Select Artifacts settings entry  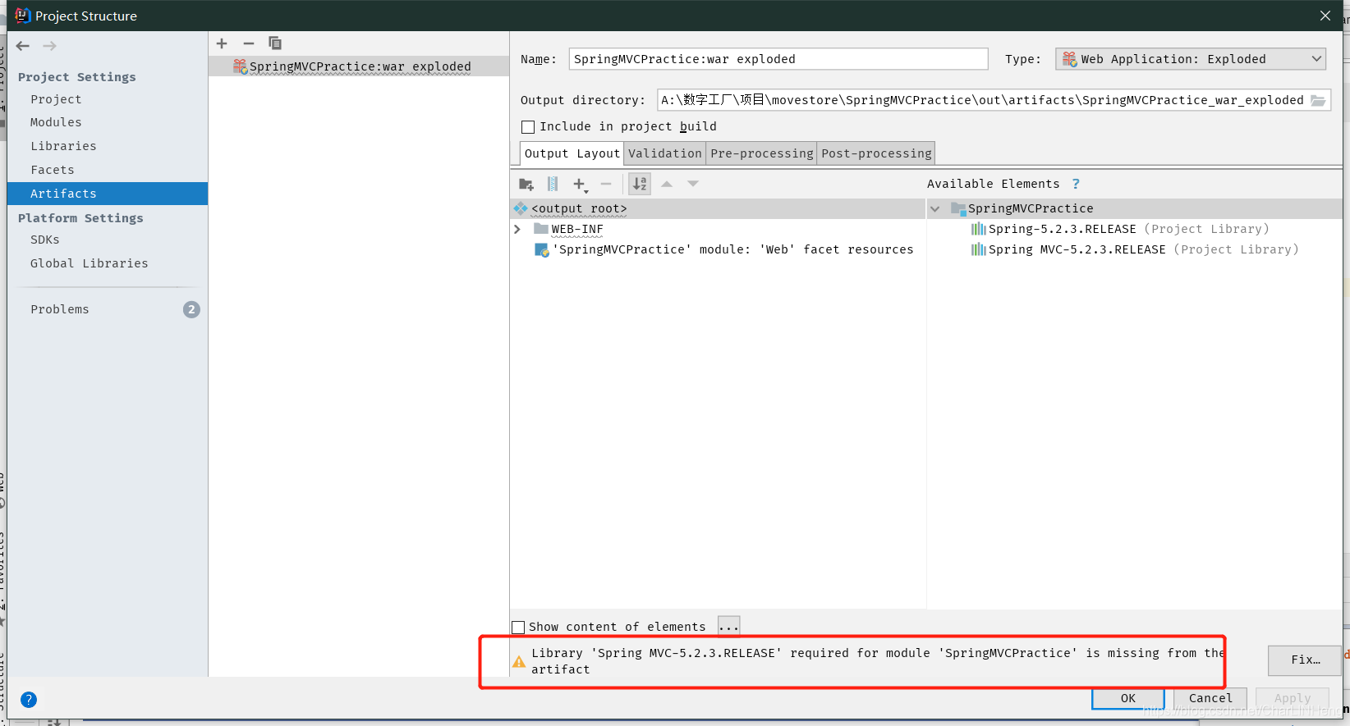108,194
